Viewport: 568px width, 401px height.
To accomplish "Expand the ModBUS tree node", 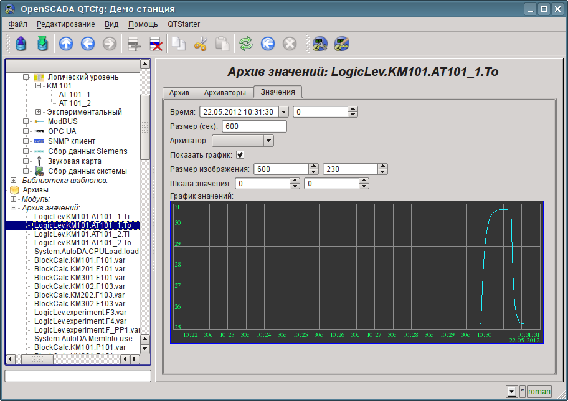I will tap(26, 121).
